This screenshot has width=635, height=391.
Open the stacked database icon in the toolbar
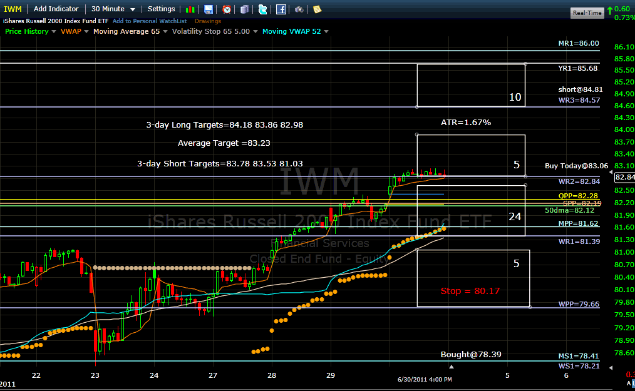tap(245, 9)
